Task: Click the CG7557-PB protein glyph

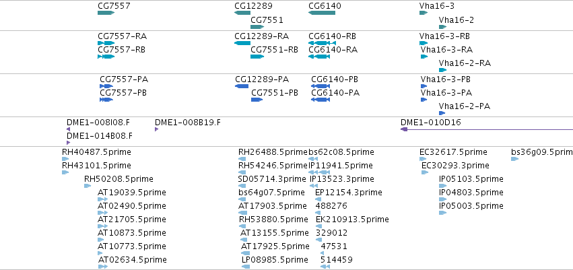Action: (x=106, y=100)
